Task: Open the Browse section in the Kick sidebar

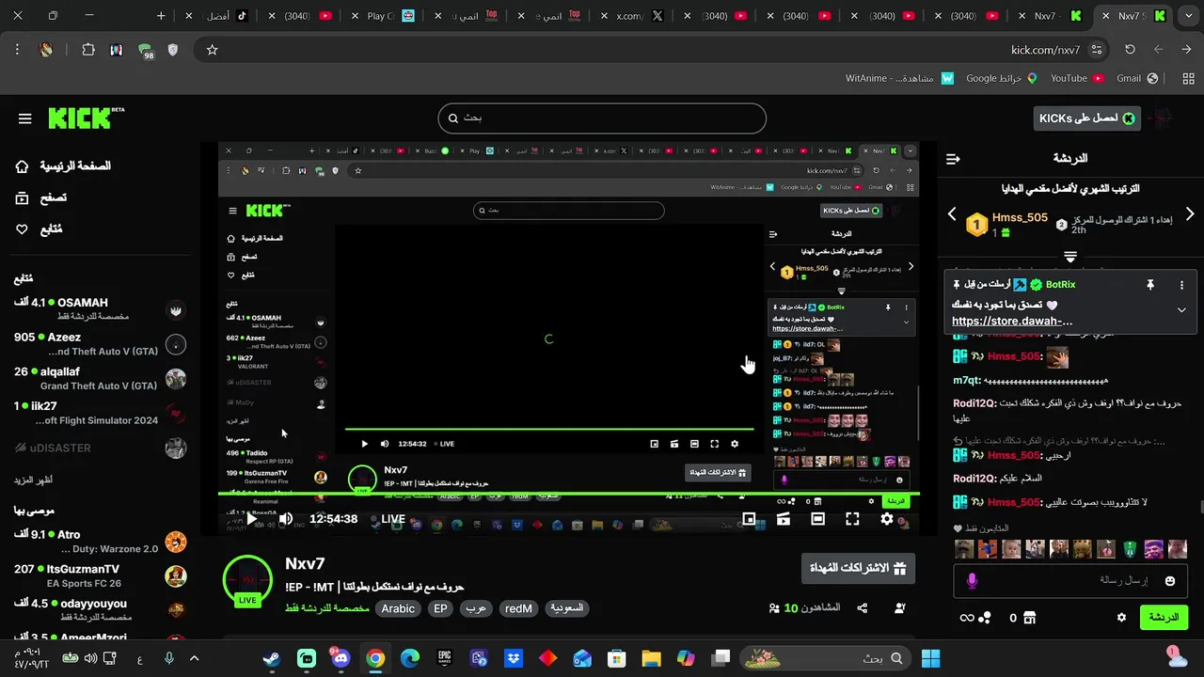Action: (x=40, y=197)
